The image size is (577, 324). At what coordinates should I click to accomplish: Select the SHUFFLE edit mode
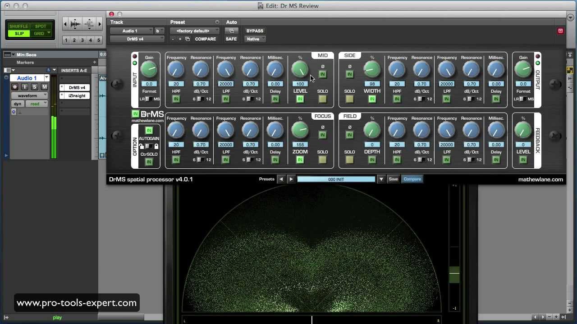tap(18, 27)
